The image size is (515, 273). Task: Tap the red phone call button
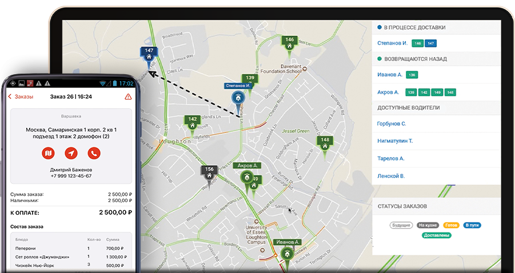pyautogui.click(x=94, y=153)
